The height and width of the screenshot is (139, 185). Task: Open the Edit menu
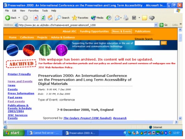[x=14, y=11]
